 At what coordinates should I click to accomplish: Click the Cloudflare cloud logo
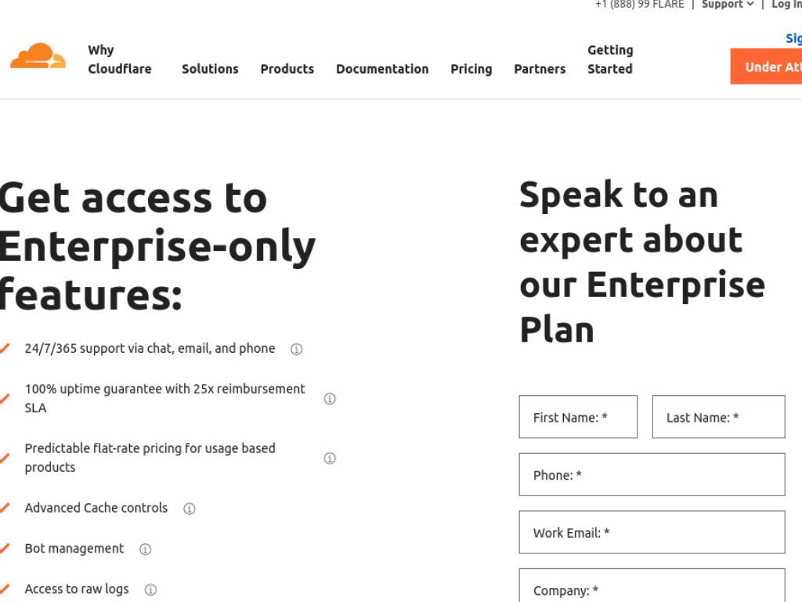coord(38,56)
